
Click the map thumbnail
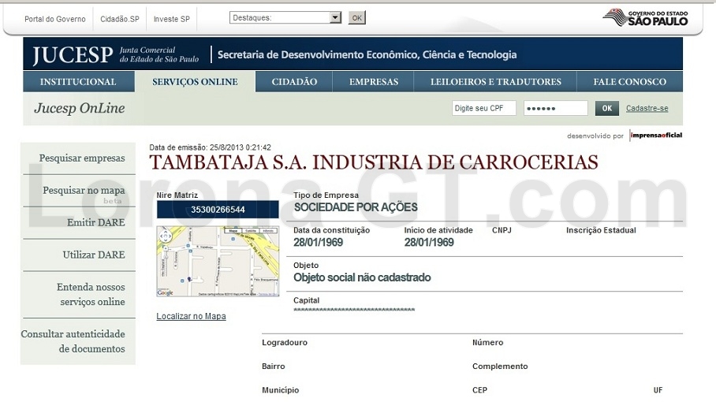click(218, 262)
